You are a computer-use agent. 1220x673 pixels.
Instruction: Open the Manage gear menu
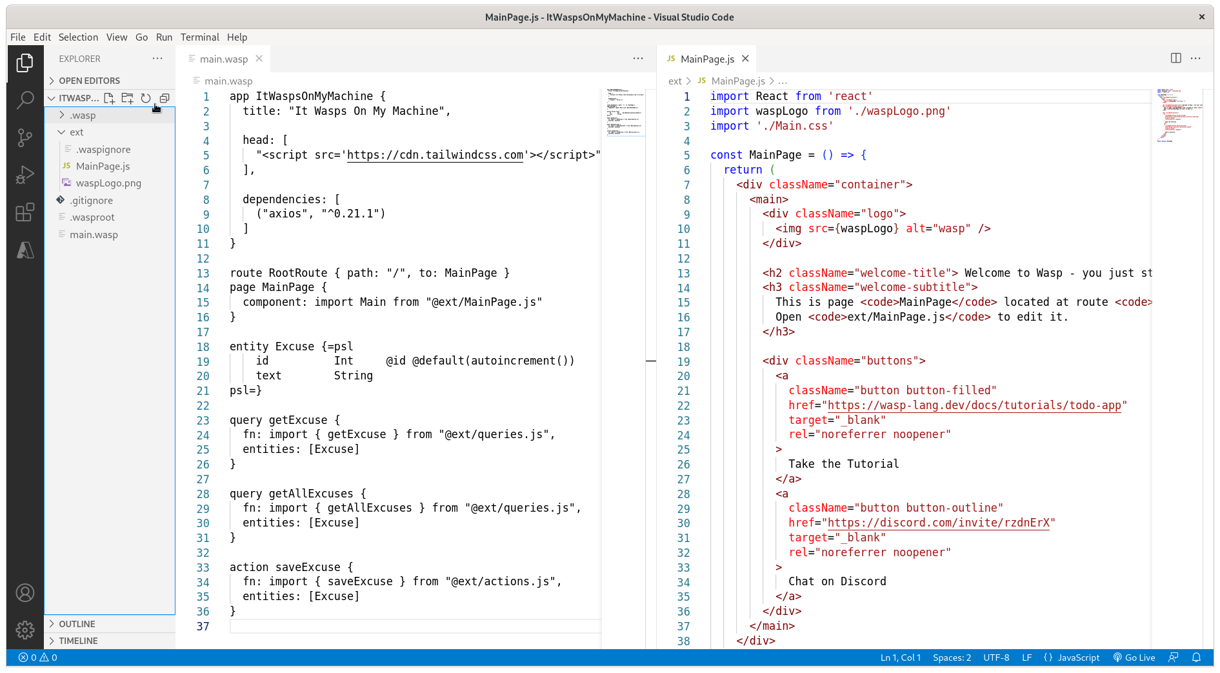point(25,629)
